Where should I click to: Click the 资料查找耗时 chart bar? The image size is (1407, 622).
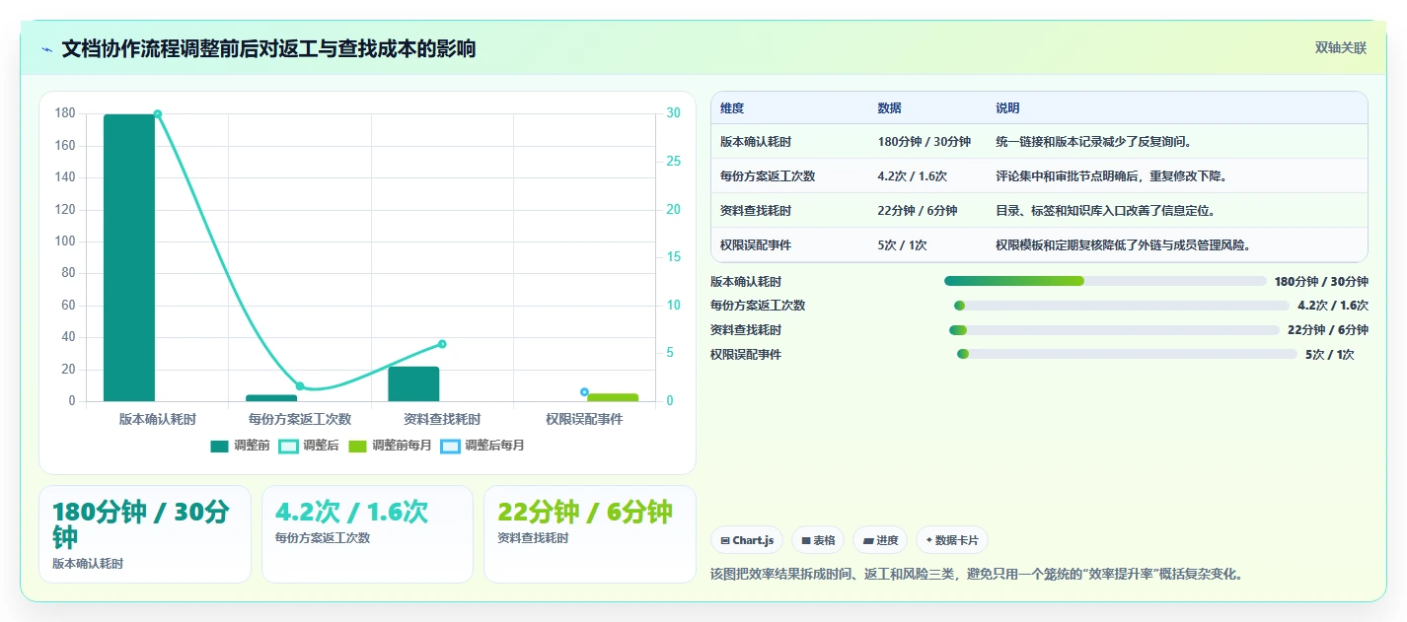(x=413, y=384)
